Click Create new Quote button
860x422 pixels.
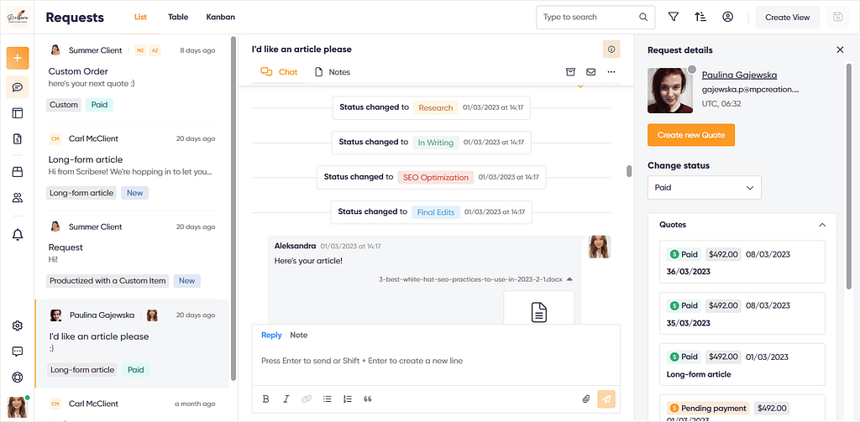coord(691,135)
